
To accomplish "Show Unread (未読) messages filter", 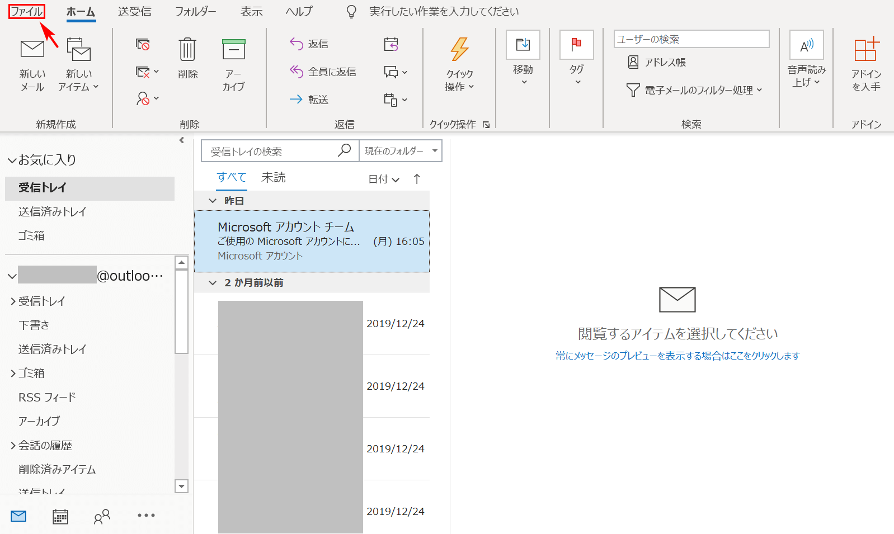I will 274,177.
